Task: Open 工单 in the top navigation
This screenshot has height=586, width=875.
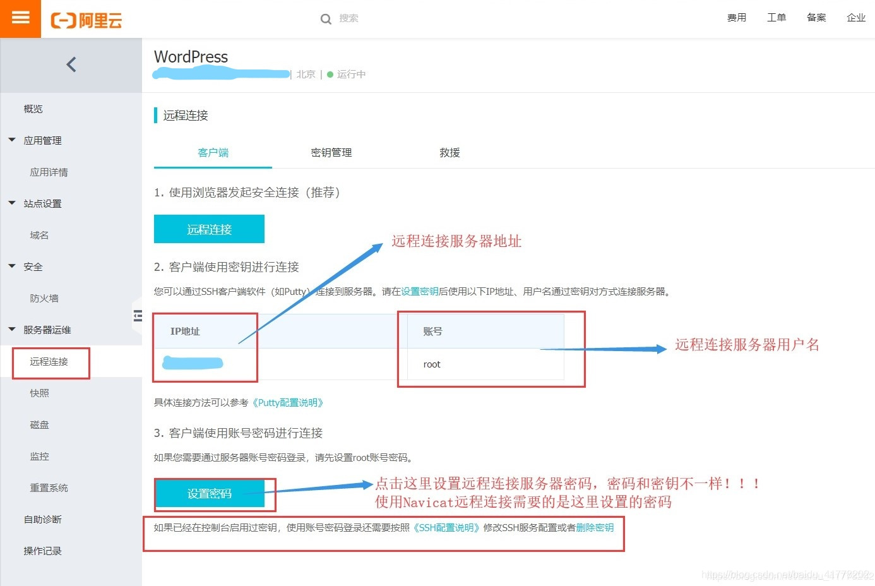Action: click(777, 18)
